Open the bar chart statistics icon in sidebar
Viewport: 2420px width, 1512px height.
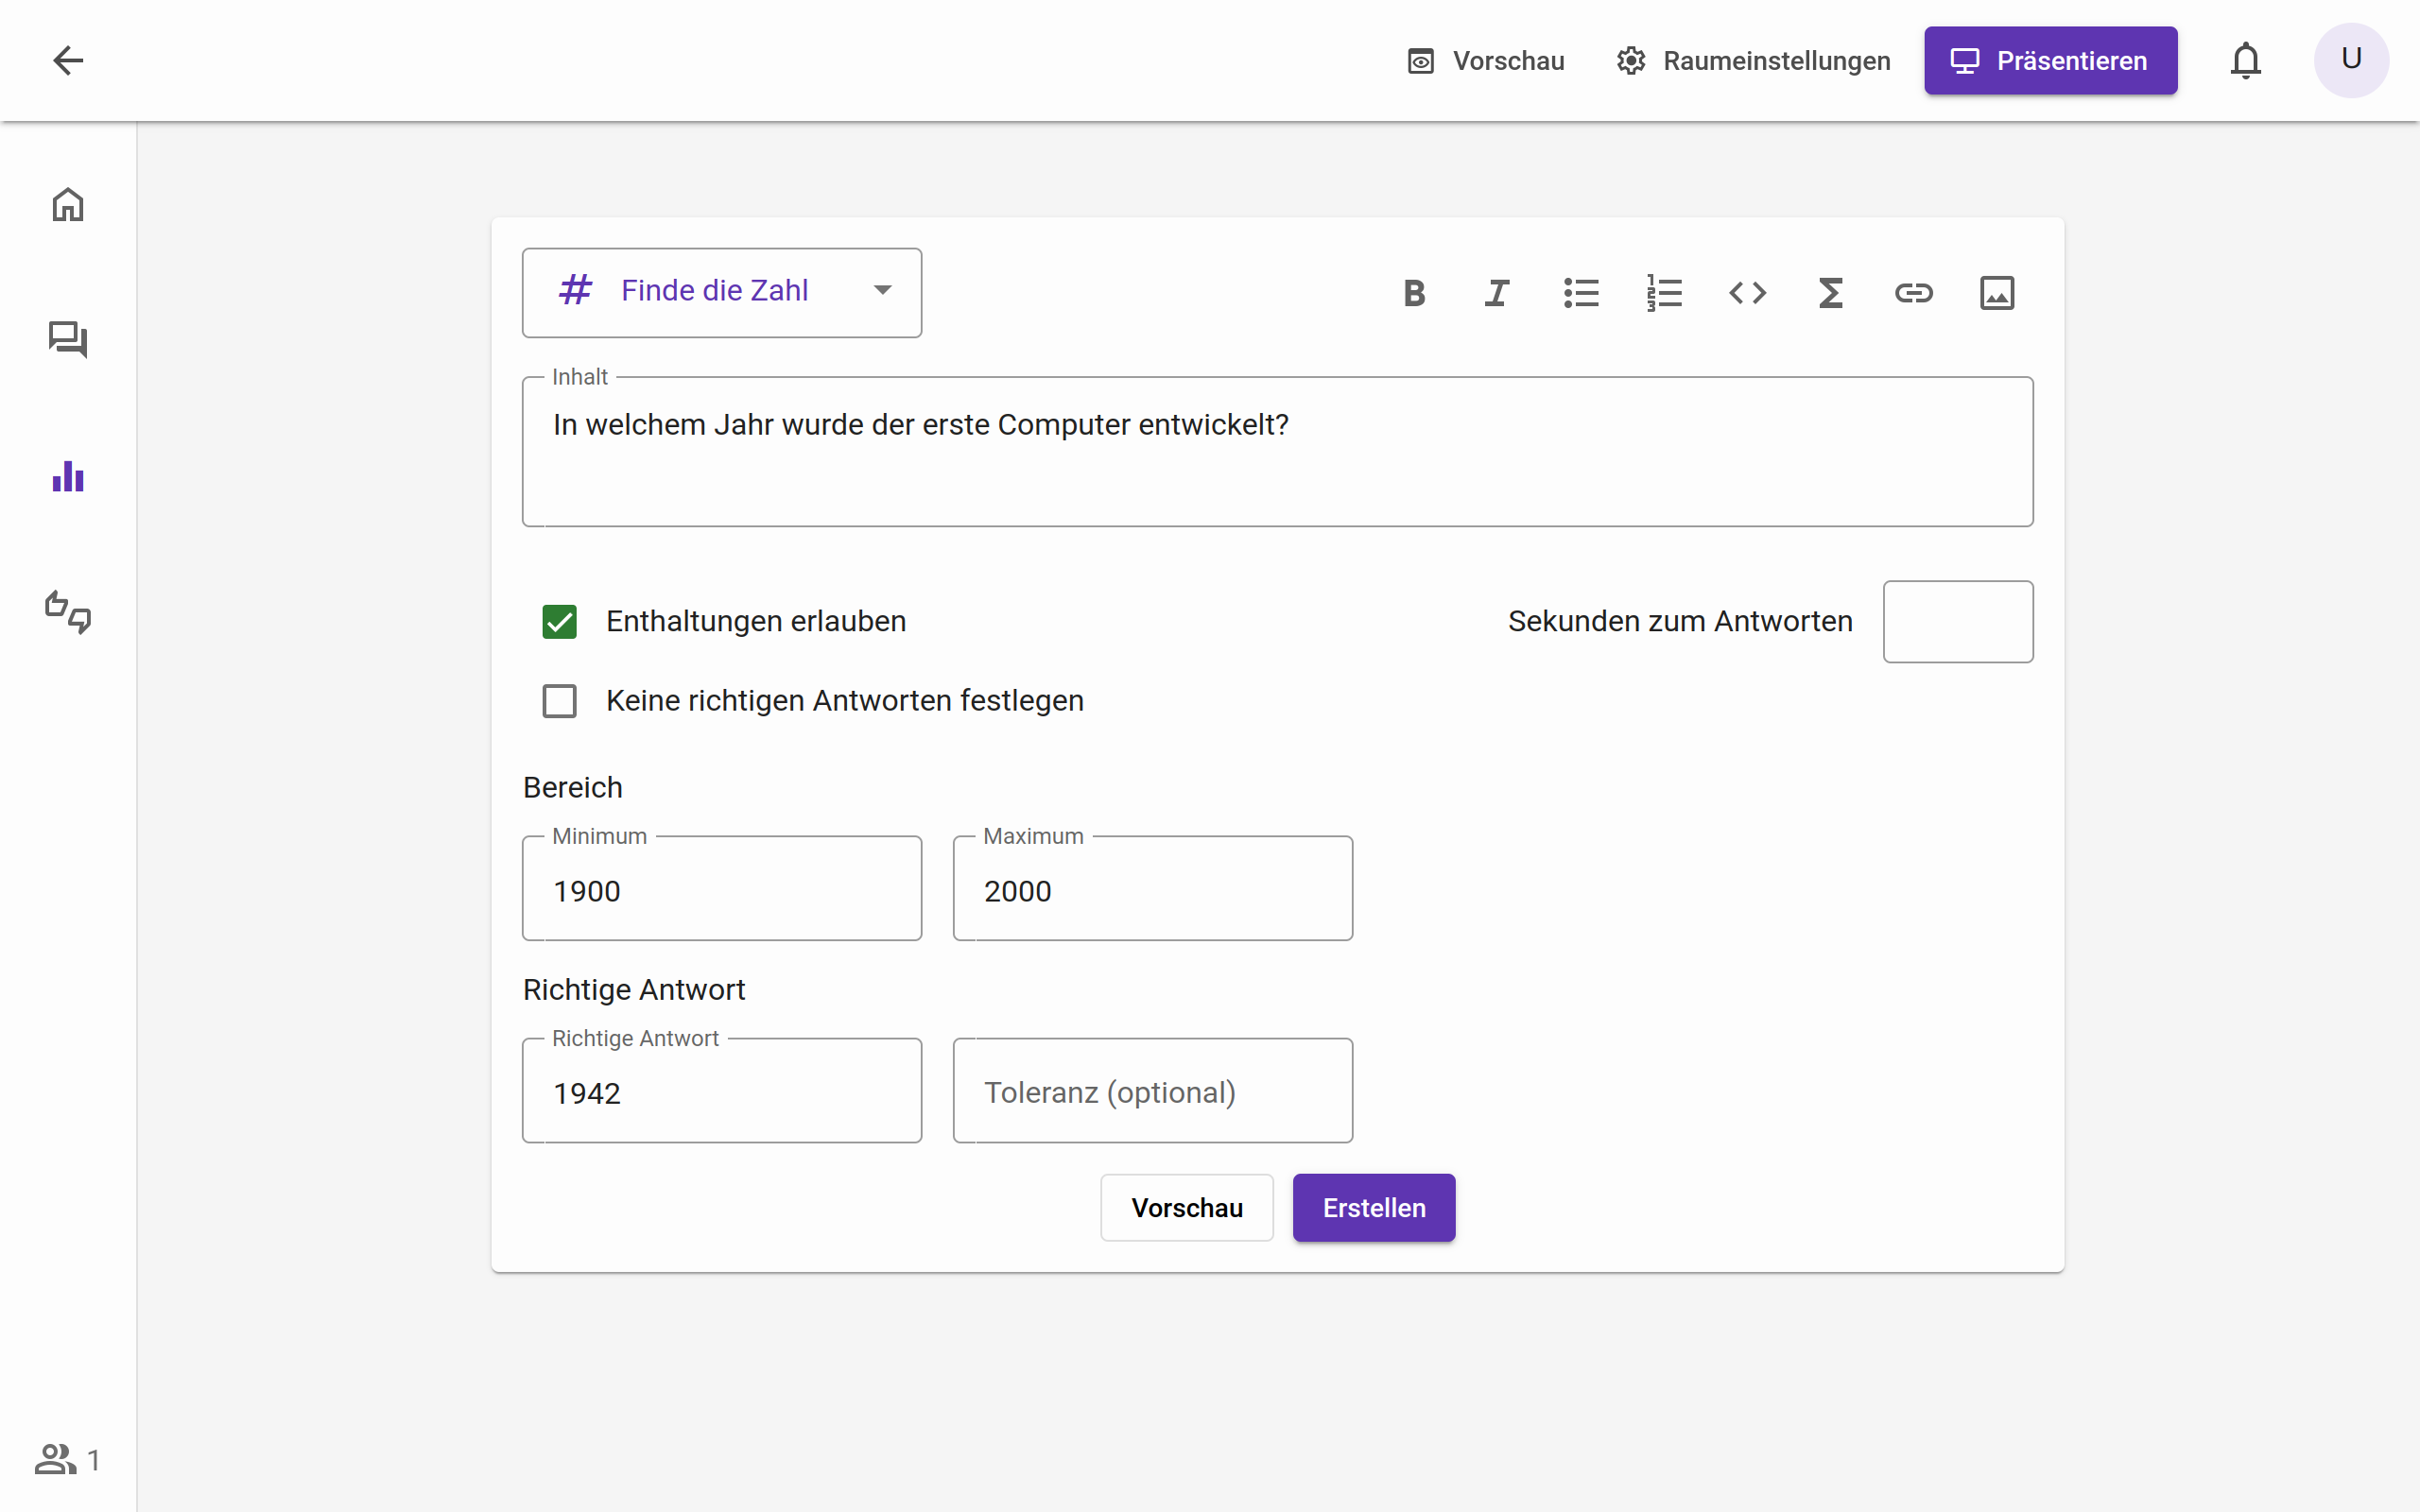68,476
